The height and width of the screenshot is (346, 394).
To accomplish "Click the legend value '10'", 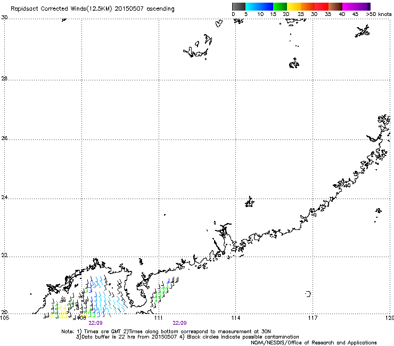I will pyautogui.click(x=260, y=14).
